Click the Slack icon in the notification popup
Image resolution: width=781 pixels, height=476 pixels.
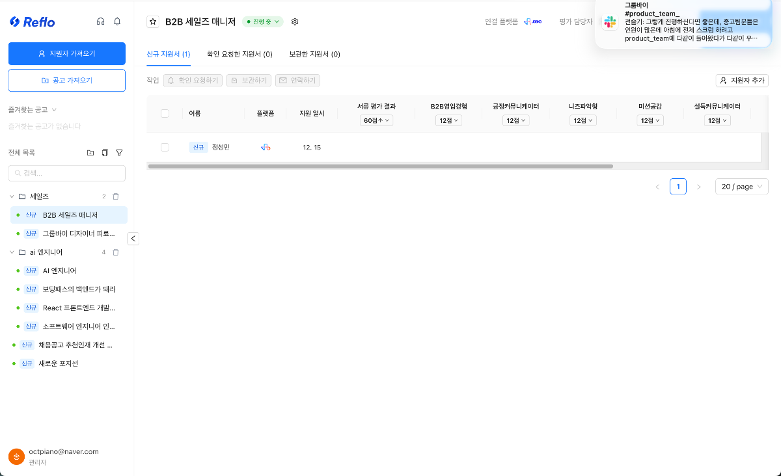coord(610,22)
